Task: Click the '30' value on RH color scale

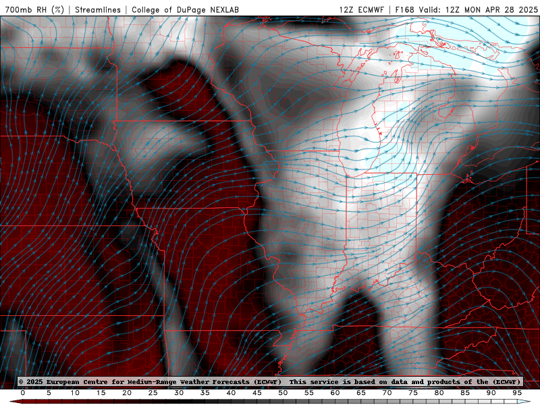Action: click(x=179, y=393)
